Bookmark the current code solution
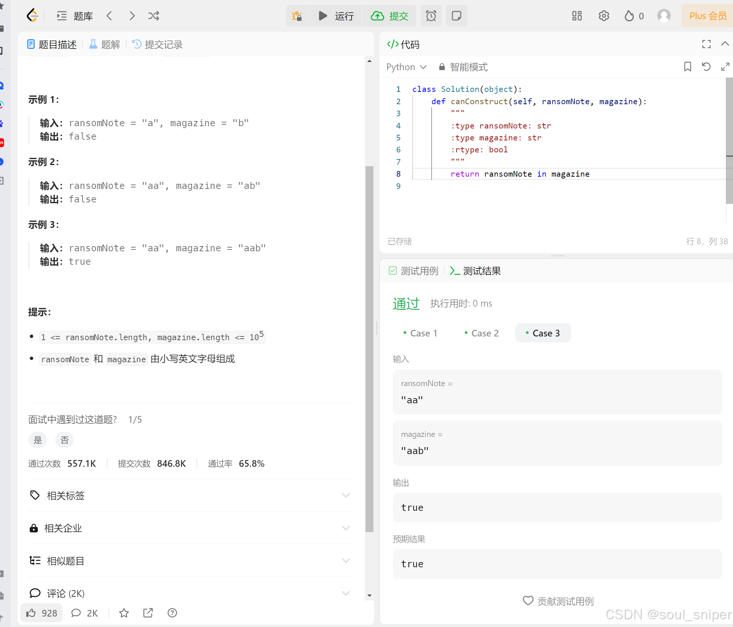 (687, 66)
